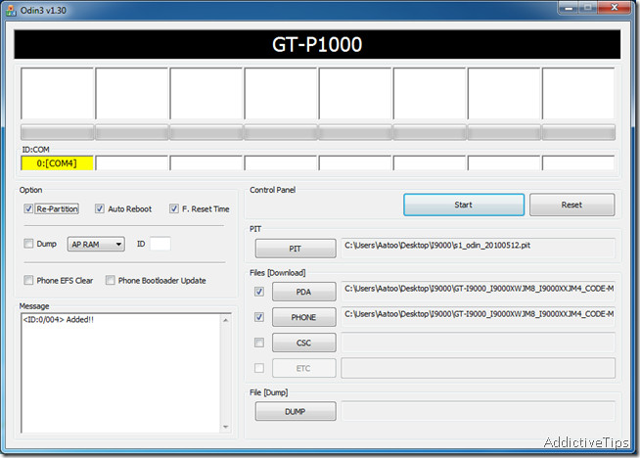Click the GT-P1000 device banner
The image size is (640, 458).
pyautogui.click(x=317, y=44)
